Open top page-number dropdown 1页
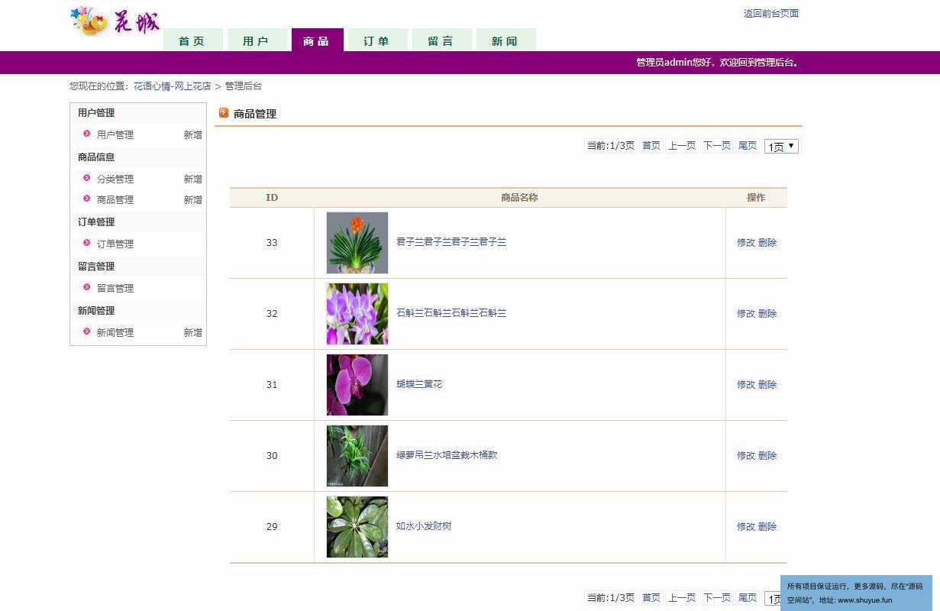 tap(781, 146)
